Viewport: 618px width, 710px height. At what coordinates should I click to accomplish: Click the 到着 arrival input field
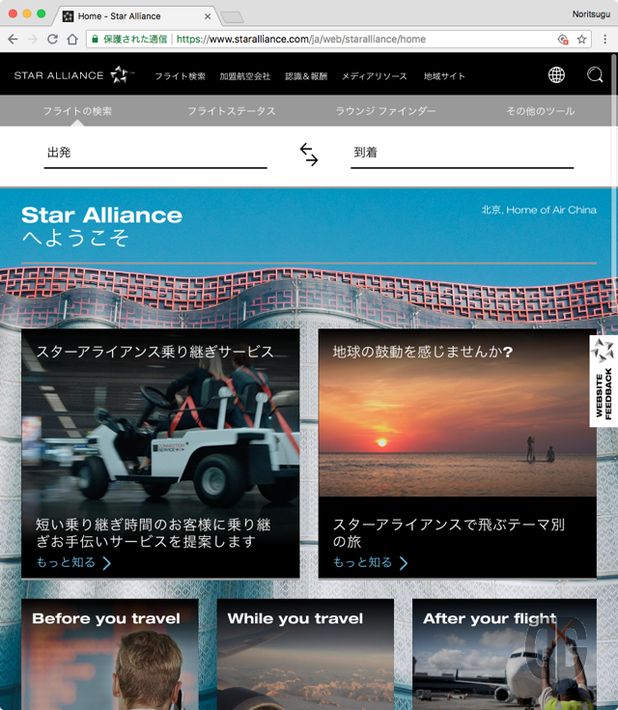(x=462, y=154)
